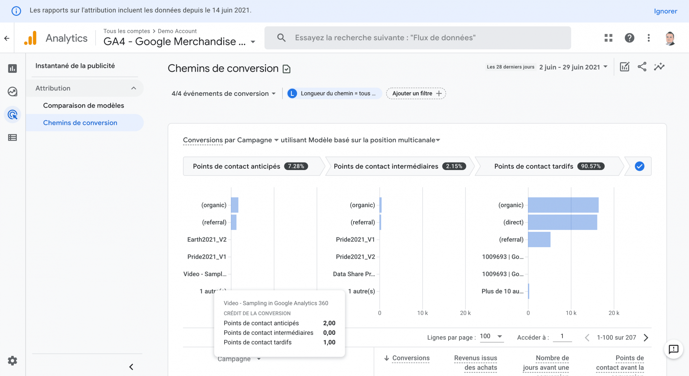Open Insights sparkline icon
689x376 pixels.
pos(659,67)
